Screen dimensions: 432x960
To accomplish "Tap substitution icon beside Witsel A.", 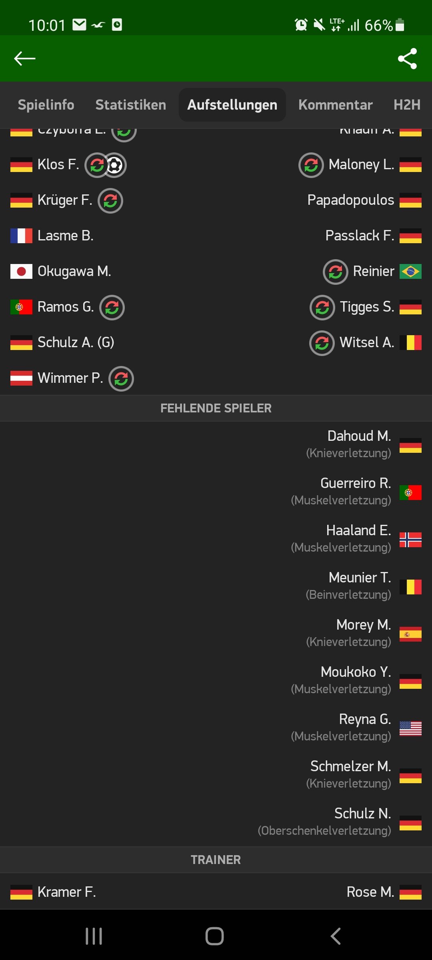I will point(322,343).
